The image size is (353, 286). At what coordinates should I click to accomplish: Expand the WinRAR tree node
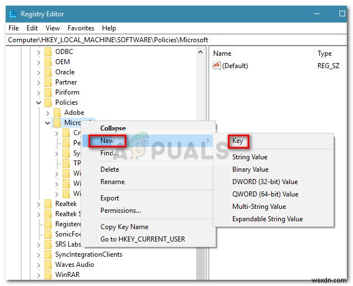(39, 275)
